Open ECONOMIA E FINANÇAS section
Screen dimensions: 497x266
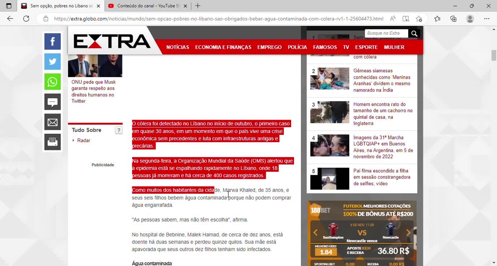(223, 47)
